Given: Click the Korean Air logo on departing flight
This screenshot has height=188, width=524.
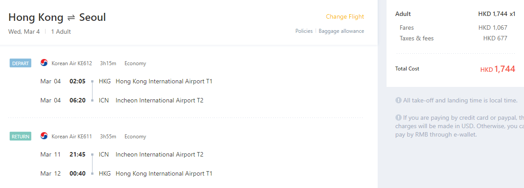Looking at the screenshot, I should [x=44, y=63].
